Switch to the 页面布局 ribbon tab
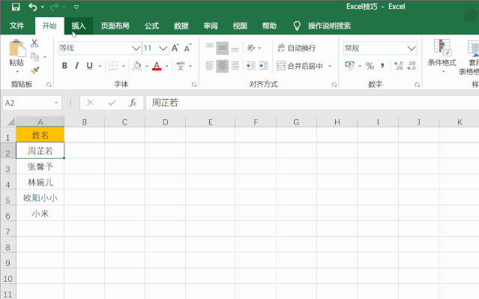The image size is (479, 299). click(115, 25)
